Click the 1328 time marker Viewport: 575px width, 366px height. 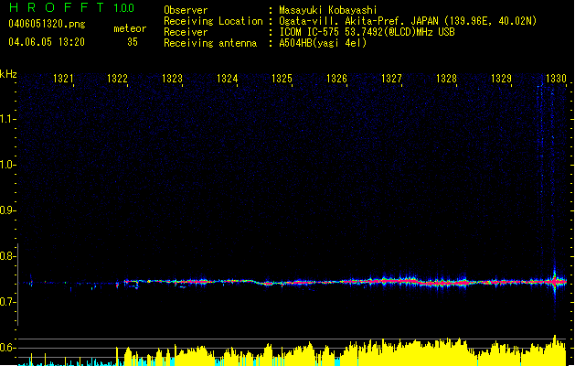coord(446,79)
